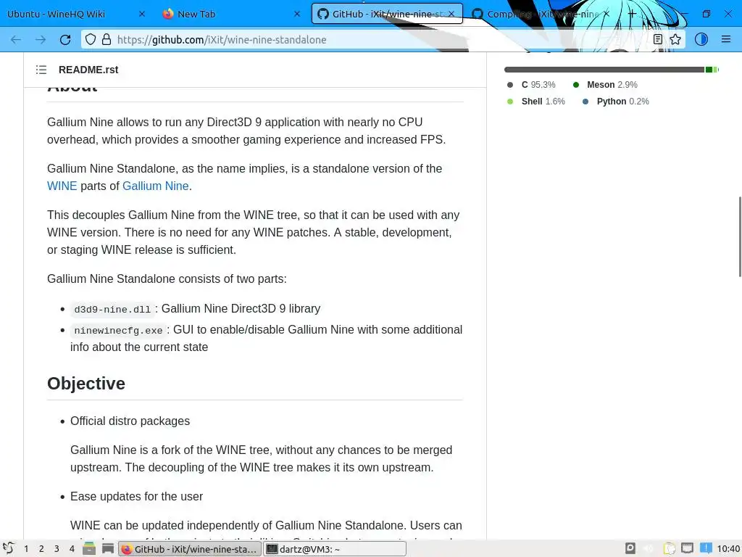Switch to workspace 2 in taskbar
Screen dimensions: 742x557
(41, 548)
